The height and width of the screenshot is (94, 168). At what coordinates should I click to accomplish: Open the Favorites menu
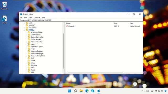click(37, 17)
